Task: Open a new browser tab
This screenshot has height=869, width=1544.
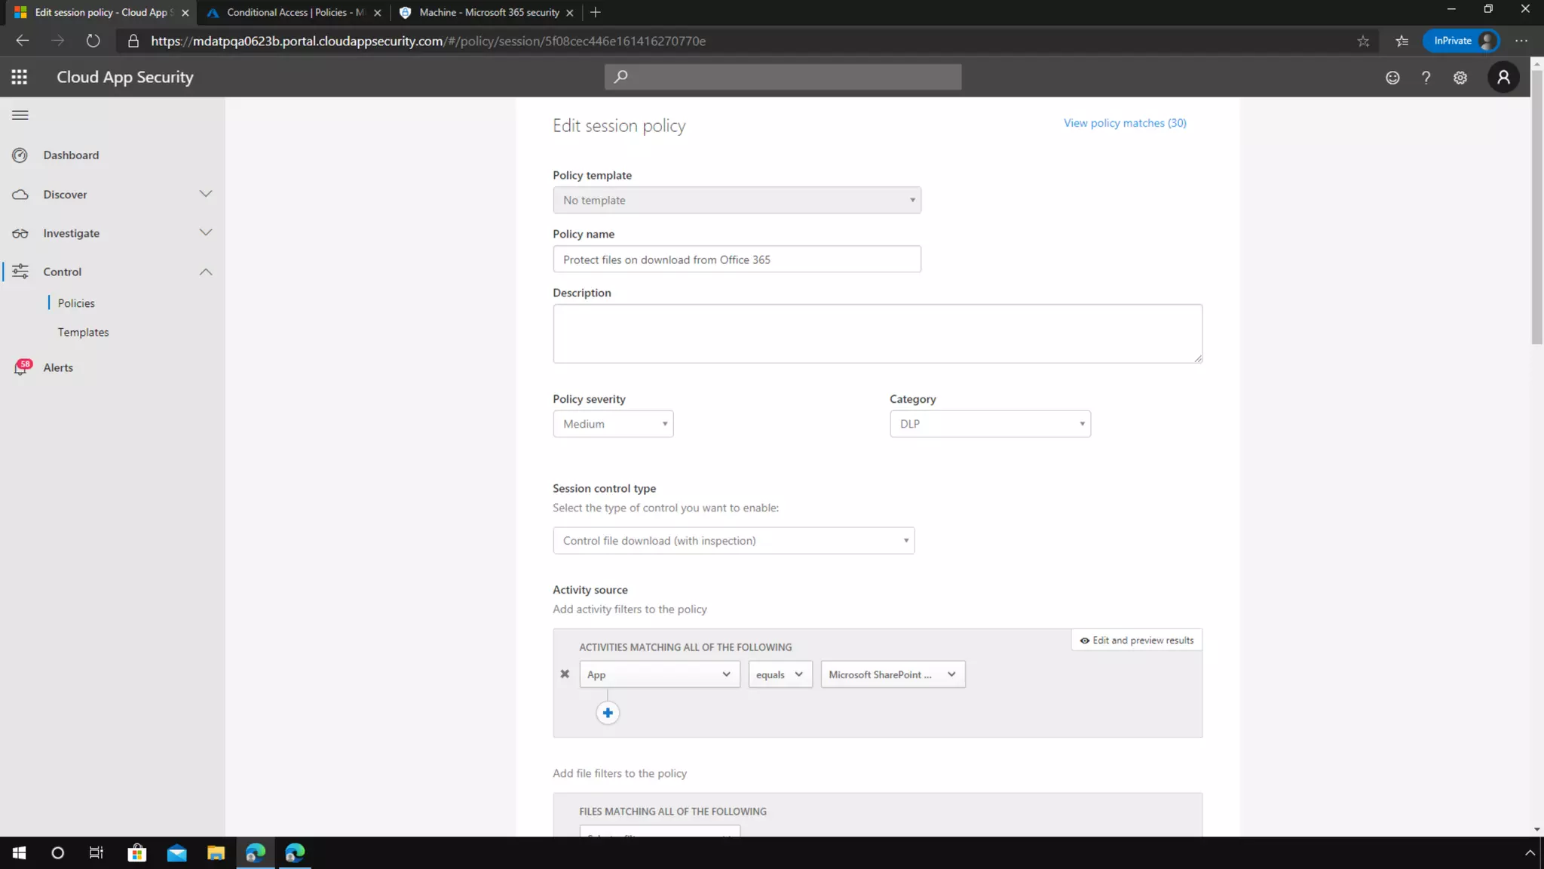Action: tap(596, 12)
